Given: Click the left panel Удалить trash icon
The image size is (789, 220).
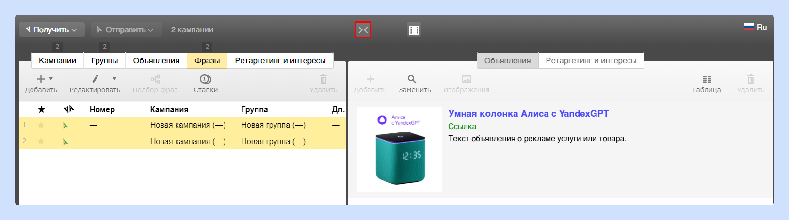Looking at the screenshot, I should [x=323, y=79].
